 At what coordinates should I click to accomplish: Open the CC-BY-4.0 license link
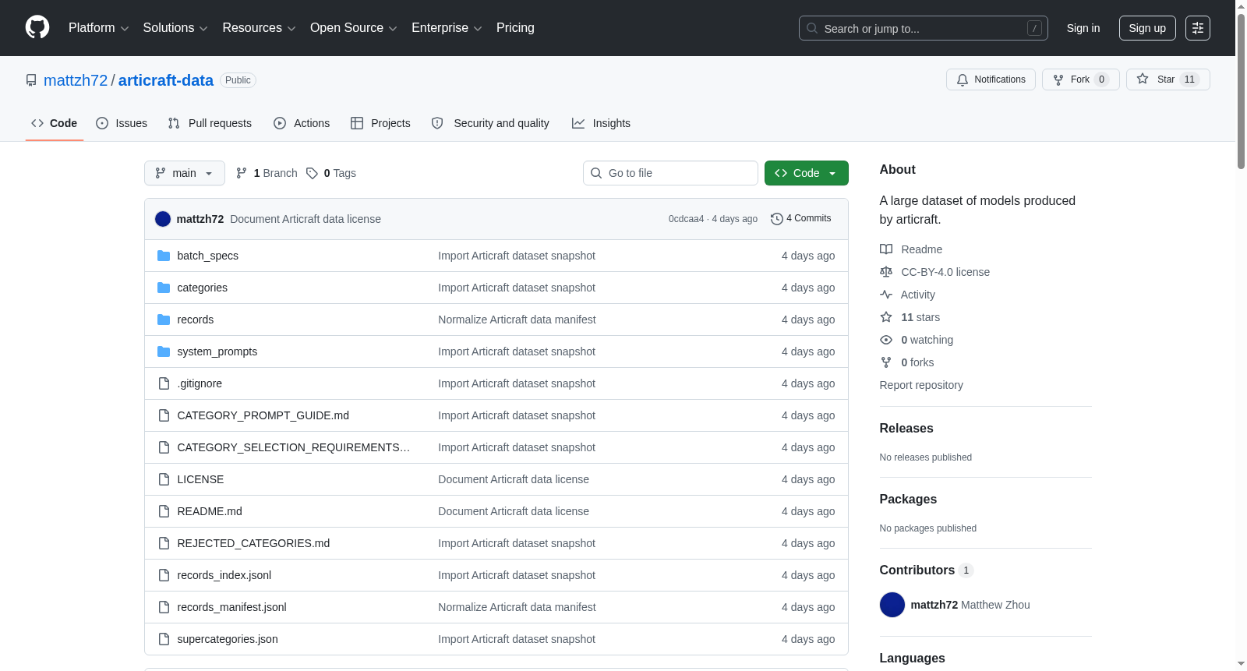[x=945, y=272]
